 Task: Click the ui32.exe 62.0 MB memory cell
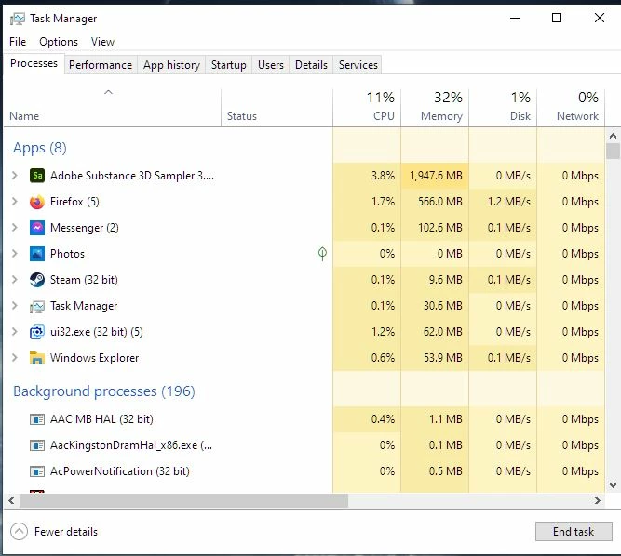click(435, 332)
